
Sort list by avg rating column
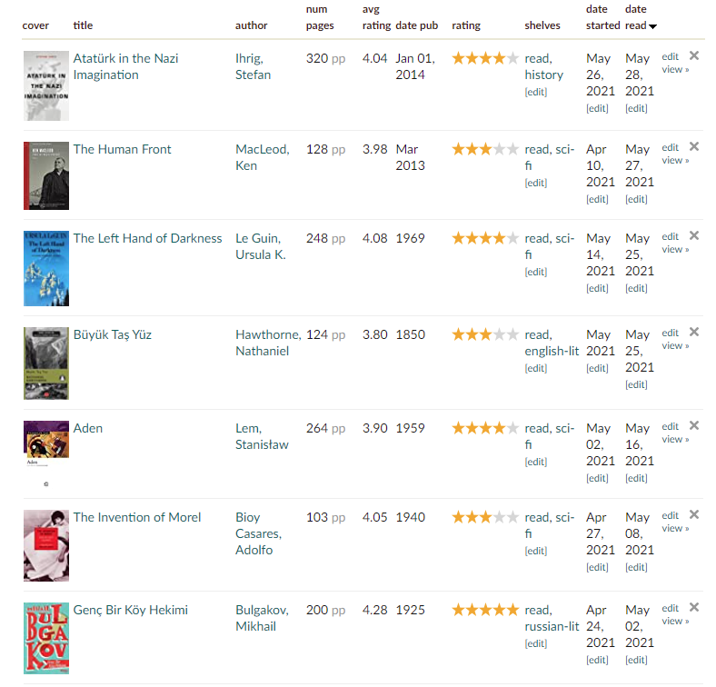point(376,17)
